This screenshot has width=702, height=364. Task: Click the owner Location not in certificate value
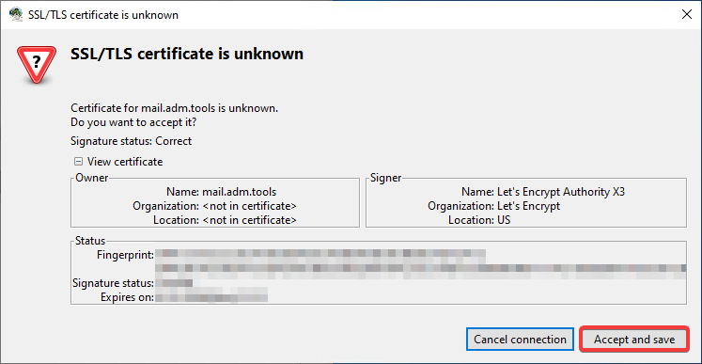pos(249,220)
